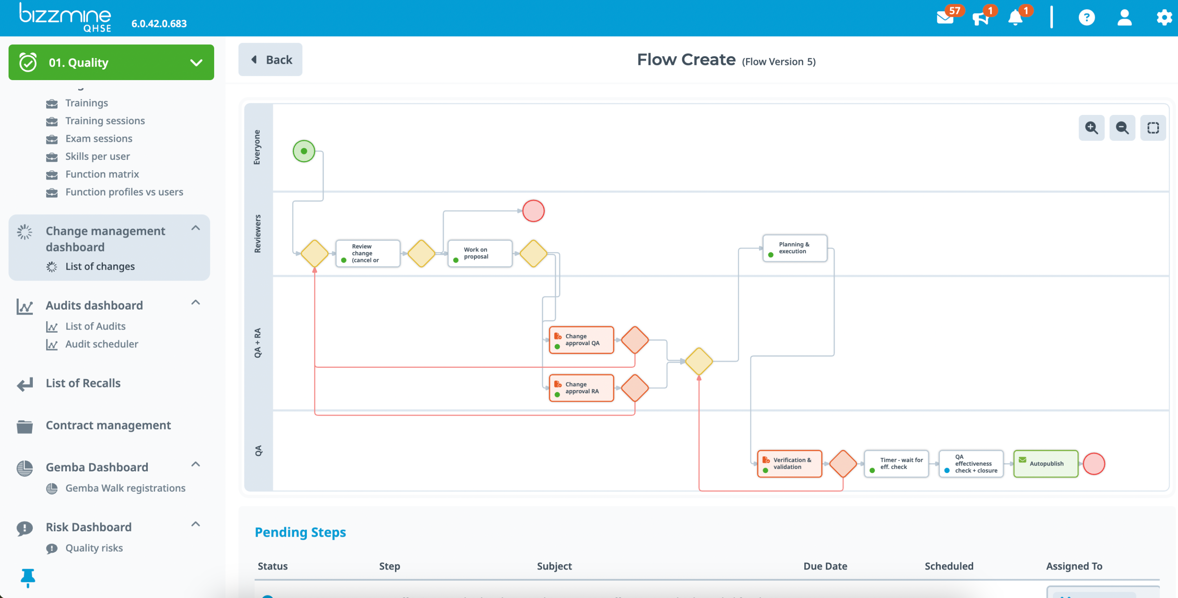Image resolution: width=1178 pixels, height=598 pixels.
Task: Open Quality risks
Action: (x=94, y=548)
